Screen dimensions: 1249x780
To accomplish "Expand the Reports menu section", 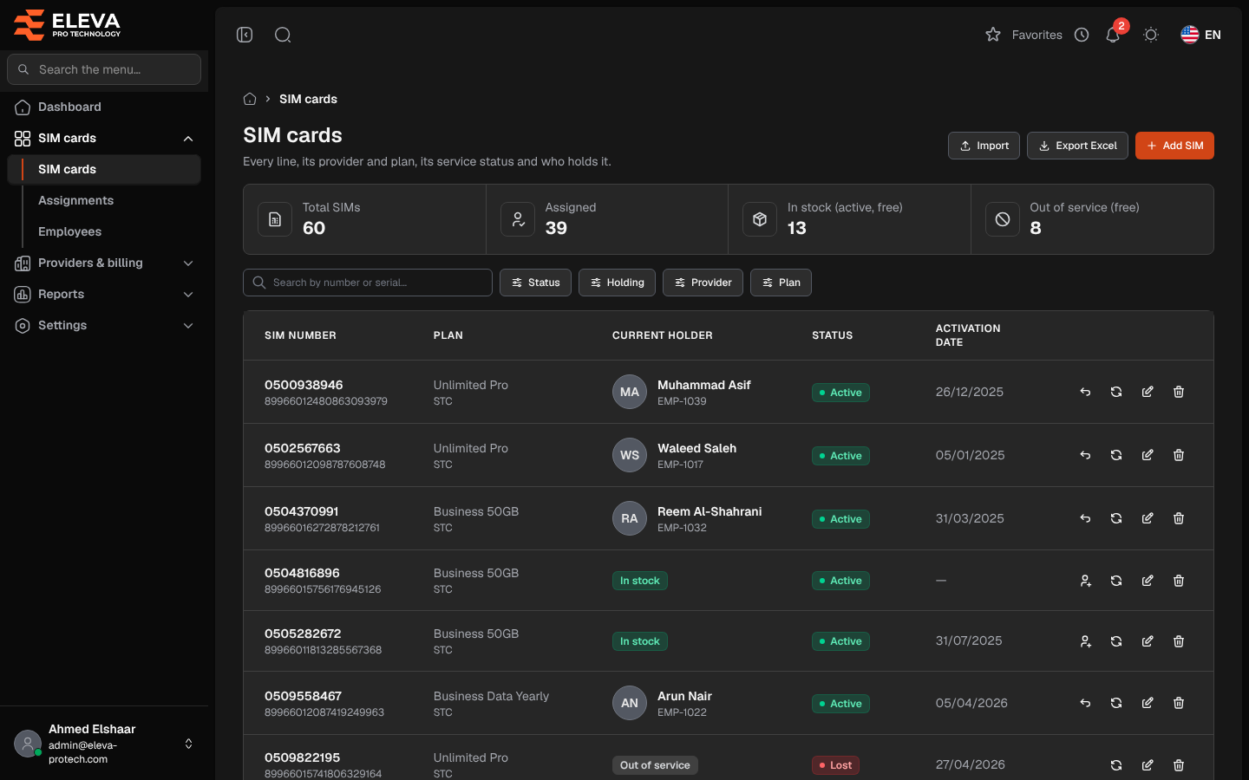I will (x=104, y=294).
